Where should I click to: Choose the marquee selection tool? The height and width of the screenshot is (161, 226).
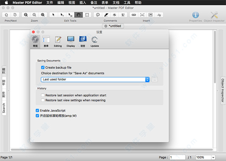click(x=87, y=15)
